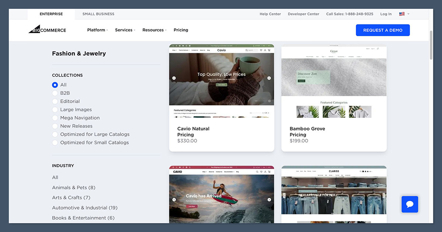Viewport: 442px width, 232px height.
Task: Select the B2B collection radio button
Action: click(x=55, y=93)
